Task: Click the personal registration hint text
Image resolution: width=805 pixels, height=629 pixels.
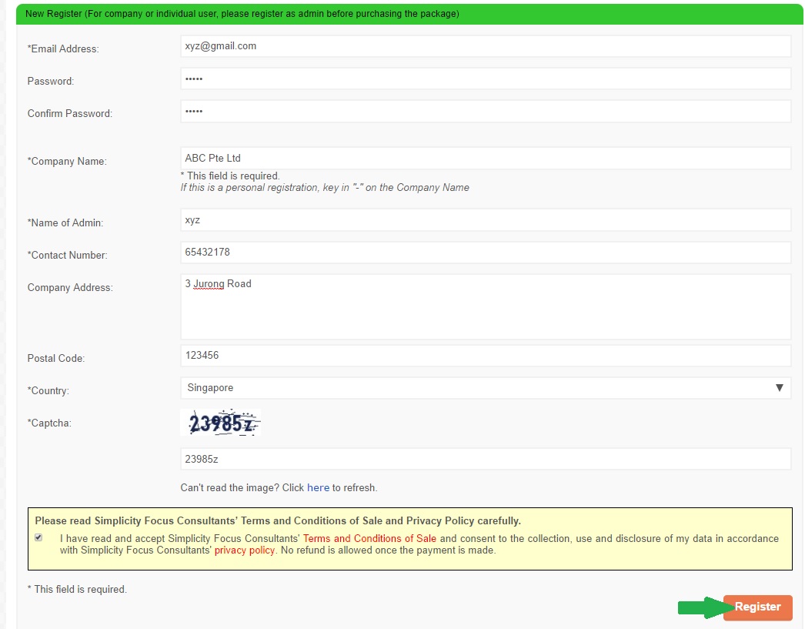Action: click(325, 187)
